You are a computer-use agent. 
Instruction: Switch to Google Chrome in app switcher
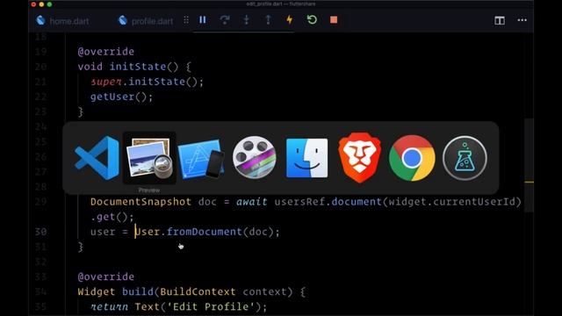click(x=412, y=158)
